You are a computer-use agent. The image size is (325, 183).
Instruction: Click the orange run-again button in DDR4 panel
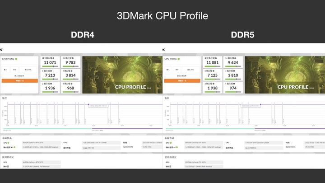click(x=20, y=81)
